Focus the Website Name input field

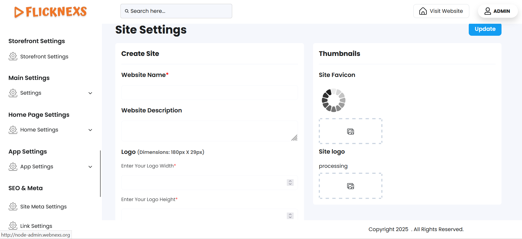209,93
